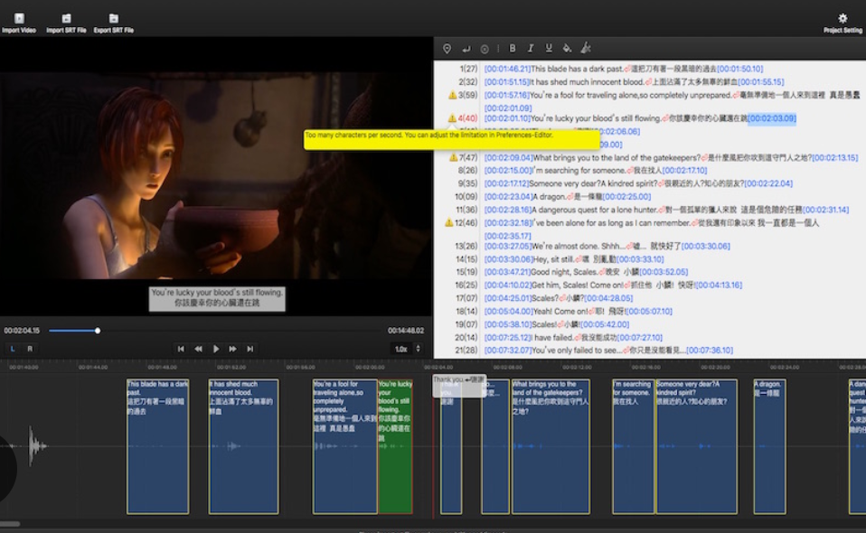Click the warning icon on subtitle line 12
The width and height of the screenshot is (866, 533).
pos(449,223)
